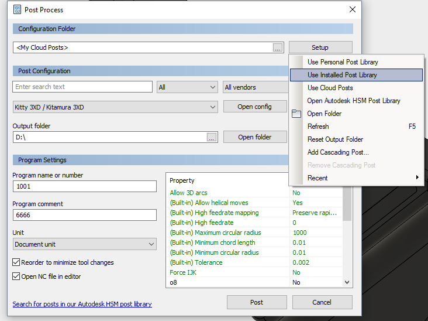Expand the Kitty 3XD post configuration dropdown
The image size is (428, 321).
(x=115, y=107)
